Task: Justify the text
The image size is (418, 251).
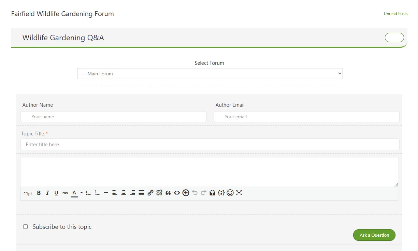Action: click(142, 193)
